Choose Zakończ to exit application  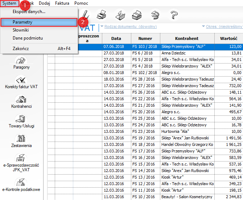39,49
